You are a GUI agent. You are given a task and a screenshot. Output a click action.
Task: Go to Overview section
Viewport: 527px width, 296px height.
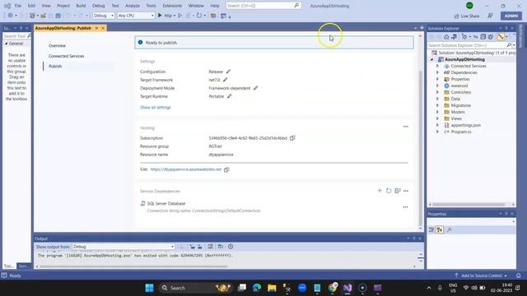pos(57,46)
